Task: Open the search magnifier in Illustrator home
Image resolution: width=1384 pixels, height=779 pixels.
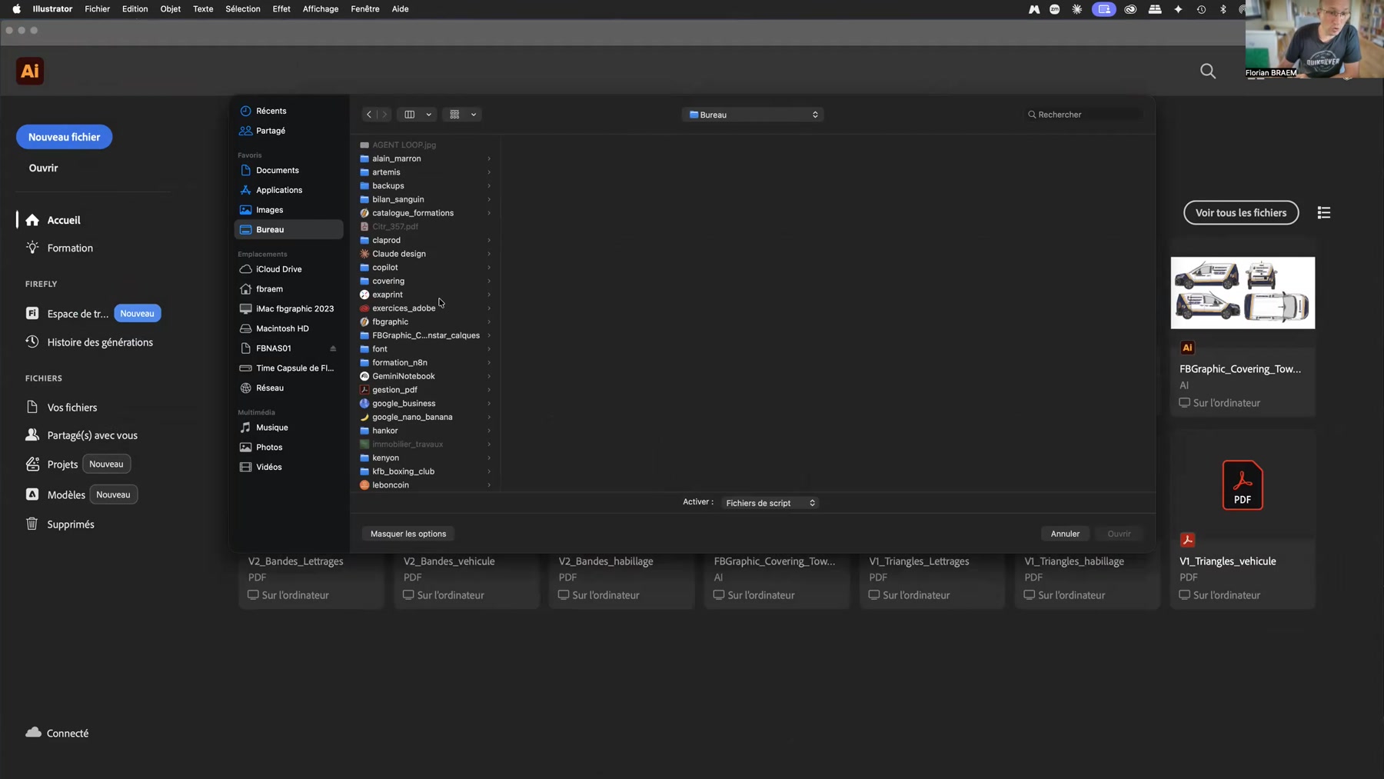Action: pos(1208,72)
